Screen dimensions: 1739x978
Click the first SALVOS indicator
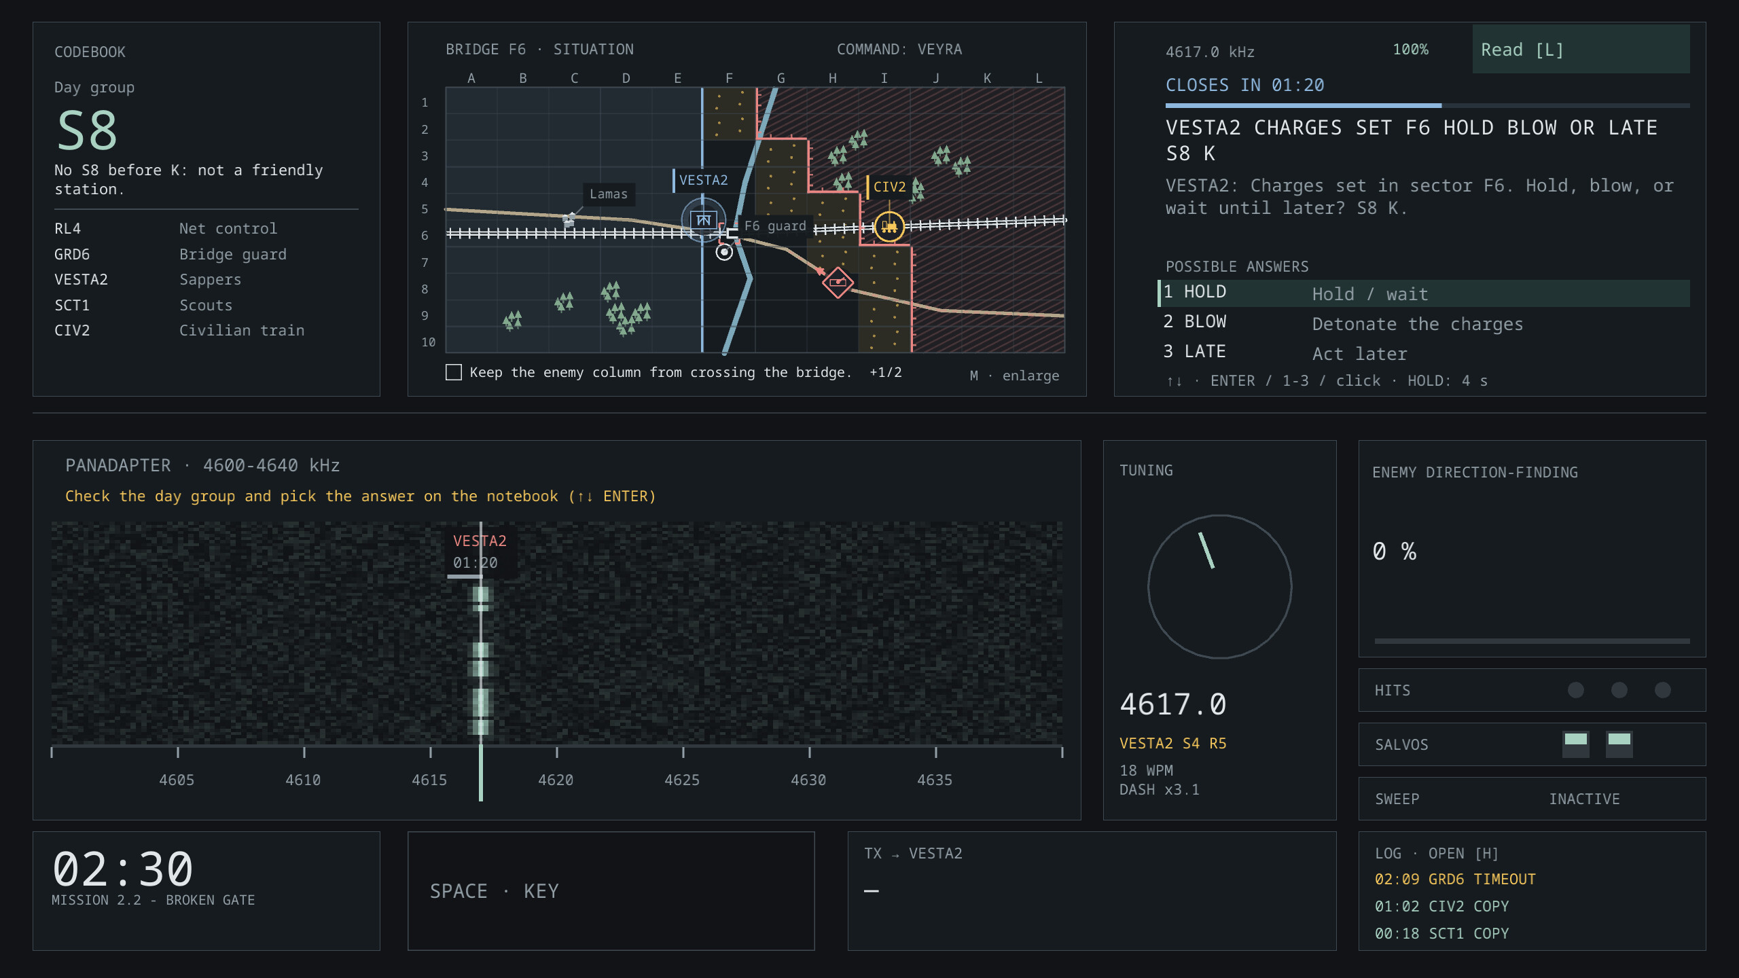1576,744
